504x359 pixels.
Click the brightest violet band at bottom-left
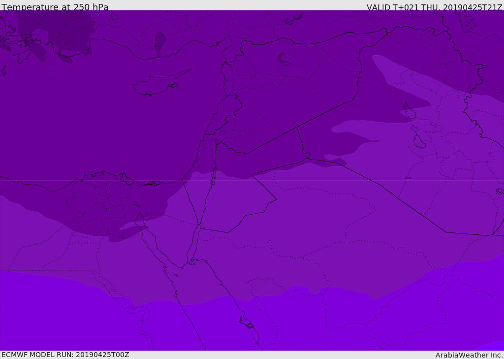tap(49, 315)
